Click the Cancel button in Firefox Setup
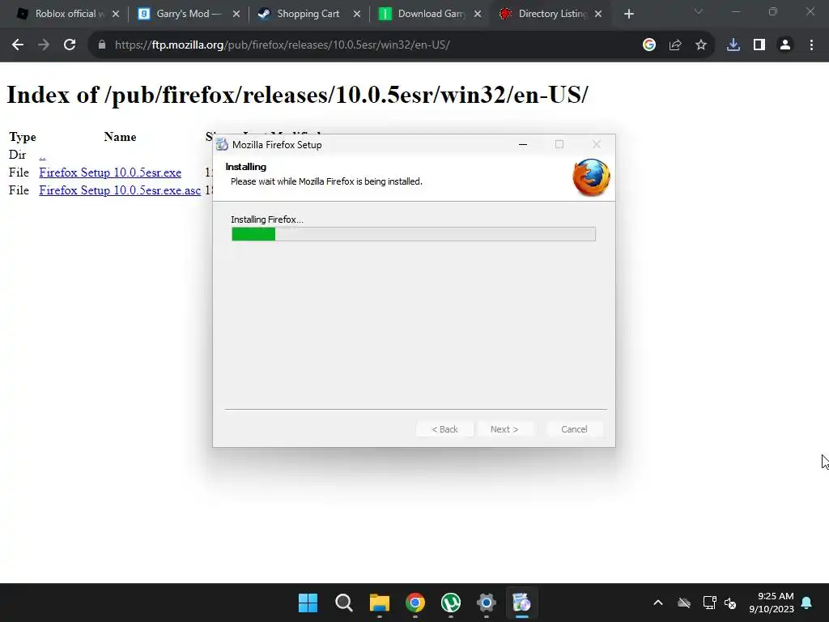 (x=574, y=429)
